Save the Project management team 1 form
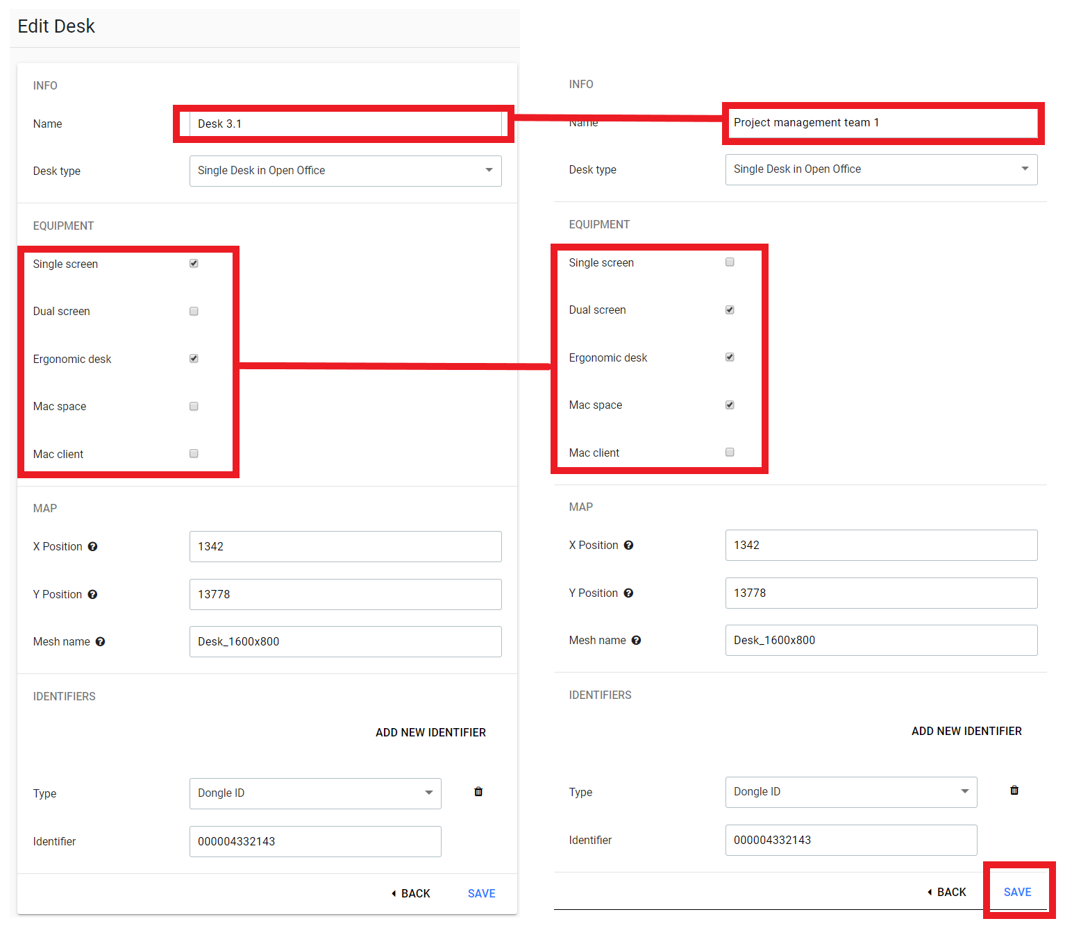 pos(1018,893)
